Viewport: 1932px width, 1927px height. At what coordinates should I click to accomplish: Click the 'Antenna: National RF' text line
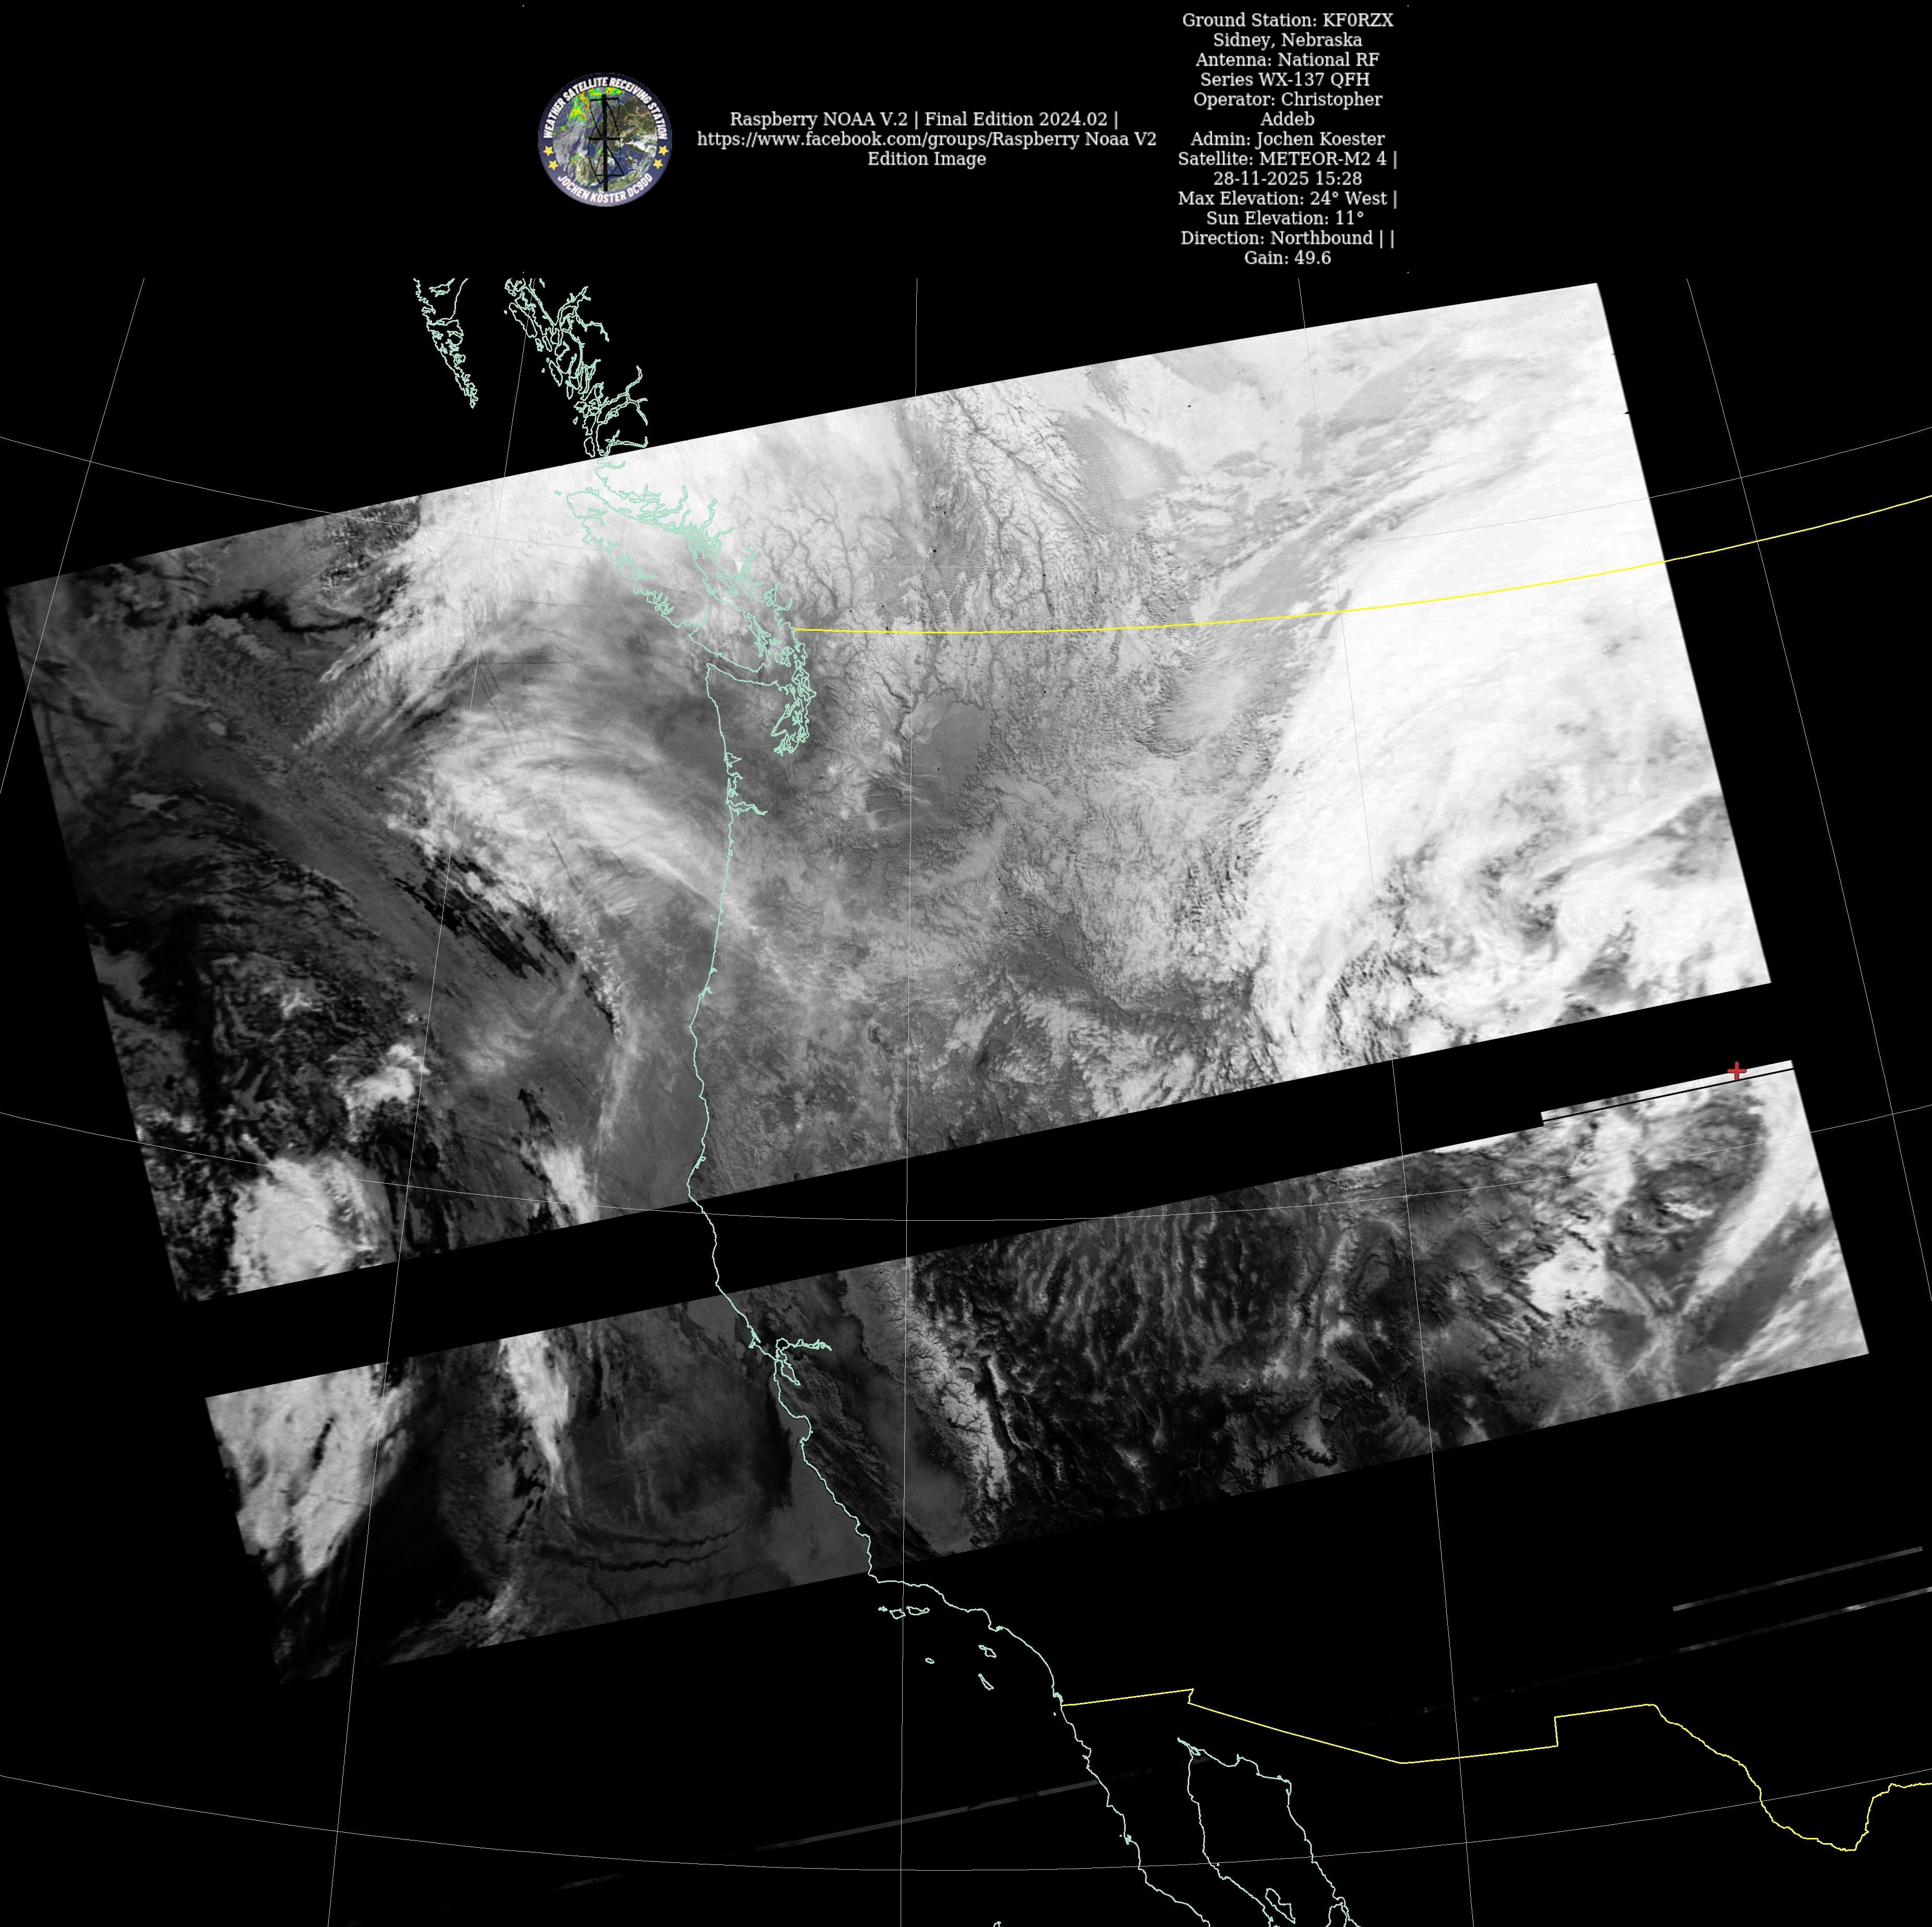(1287, 60)
